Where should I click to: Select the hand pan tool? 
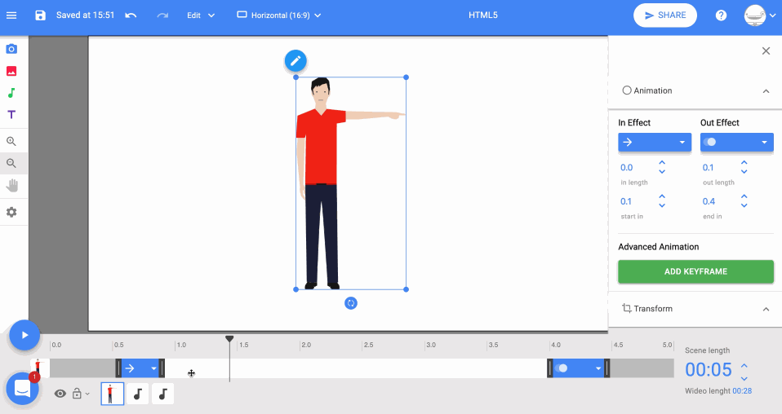pos(12,186)
